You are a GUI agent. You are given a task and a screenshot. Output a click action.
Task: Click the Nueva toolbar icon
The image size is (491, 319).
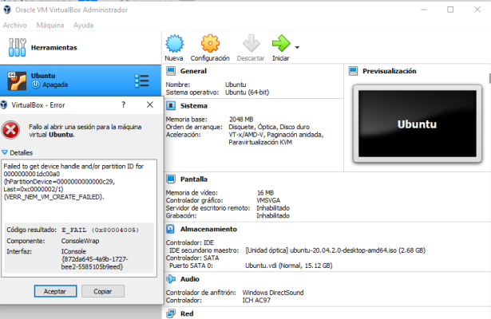click(173, 44)
